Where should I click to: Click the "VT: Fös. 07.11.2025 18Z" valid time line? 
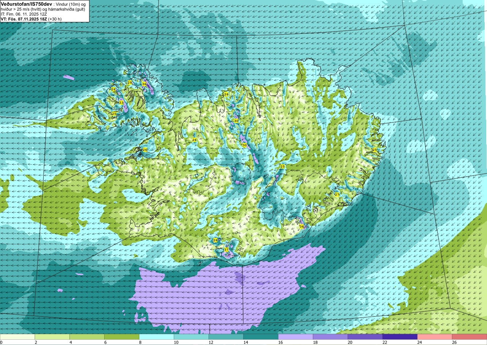click(x=24, y=19)
